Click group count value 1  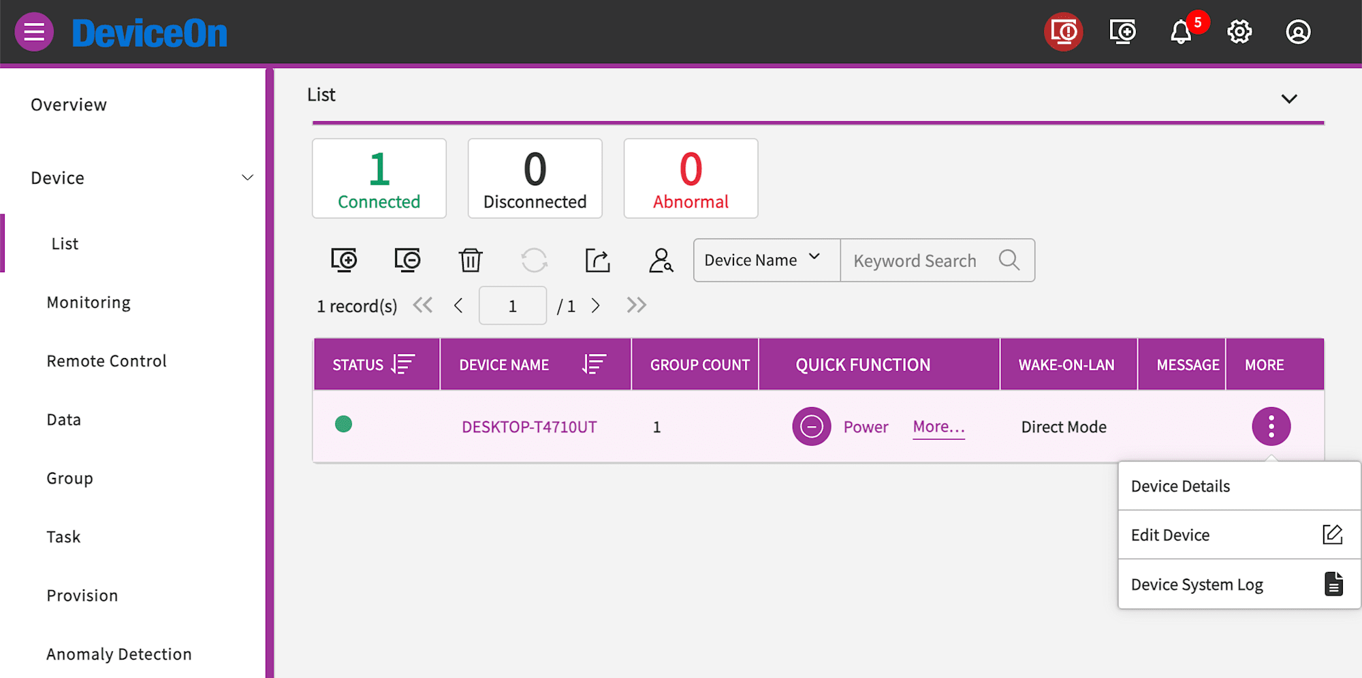click(x=656, y=427)
